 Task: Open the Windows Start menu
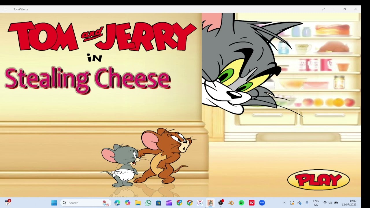(x=54, y=203)
